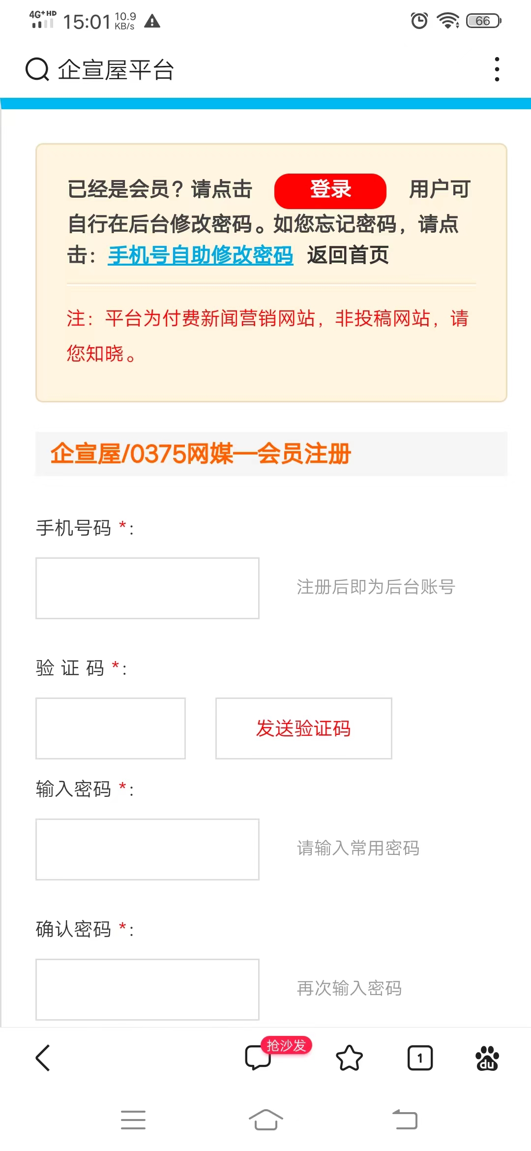The image size is (531, 1151).
Task: Tap the Android recent-apps menu icon
Action: pos(133,1120)
